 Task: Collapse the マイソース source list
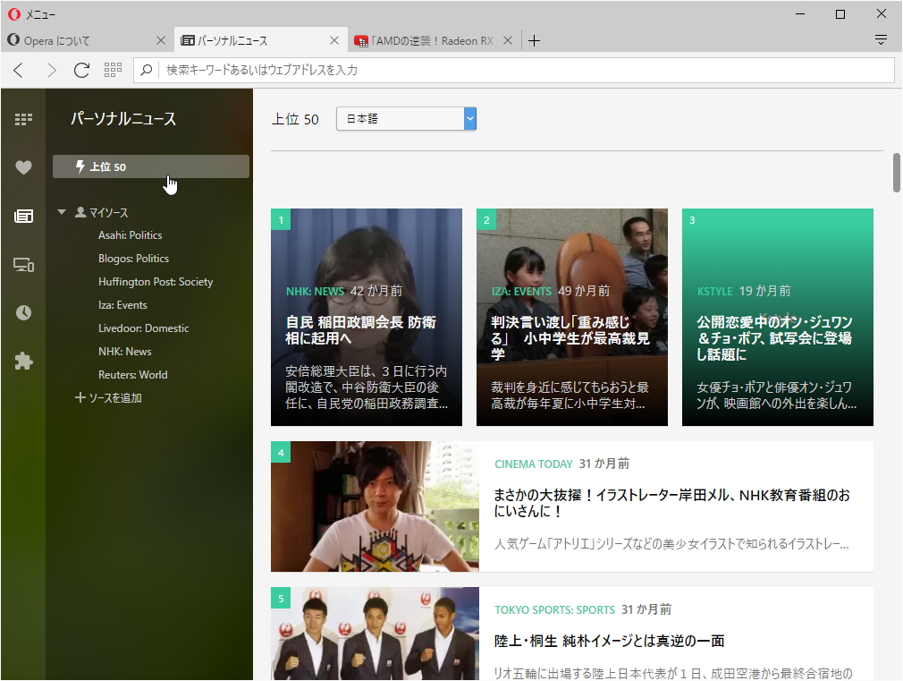coord(61,212)
